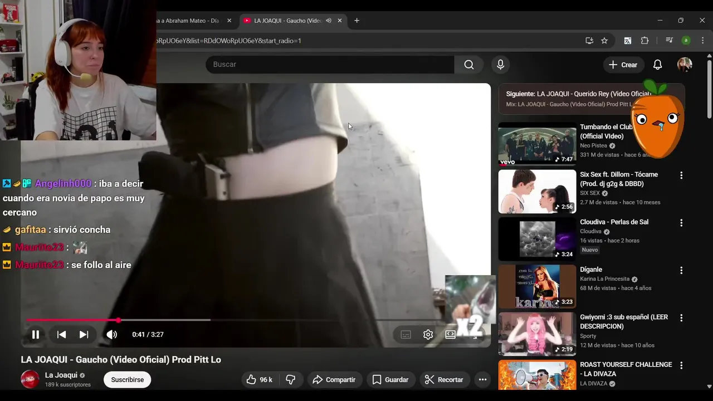Viewport: 713px width, 401px height.
Task: Save the video with Guardar
Action: (x=390, y=380)
